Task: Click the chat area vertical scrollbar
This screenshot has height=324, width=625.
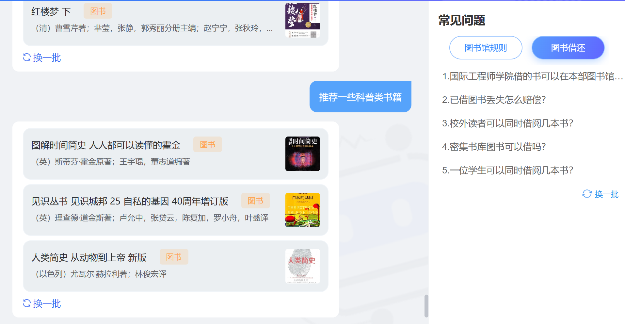Action: click(x=426, y=306)
